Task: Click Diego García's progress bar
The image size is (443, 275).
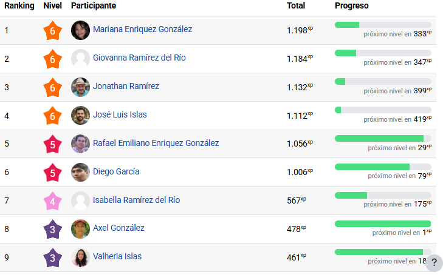Action: point(383,167)
